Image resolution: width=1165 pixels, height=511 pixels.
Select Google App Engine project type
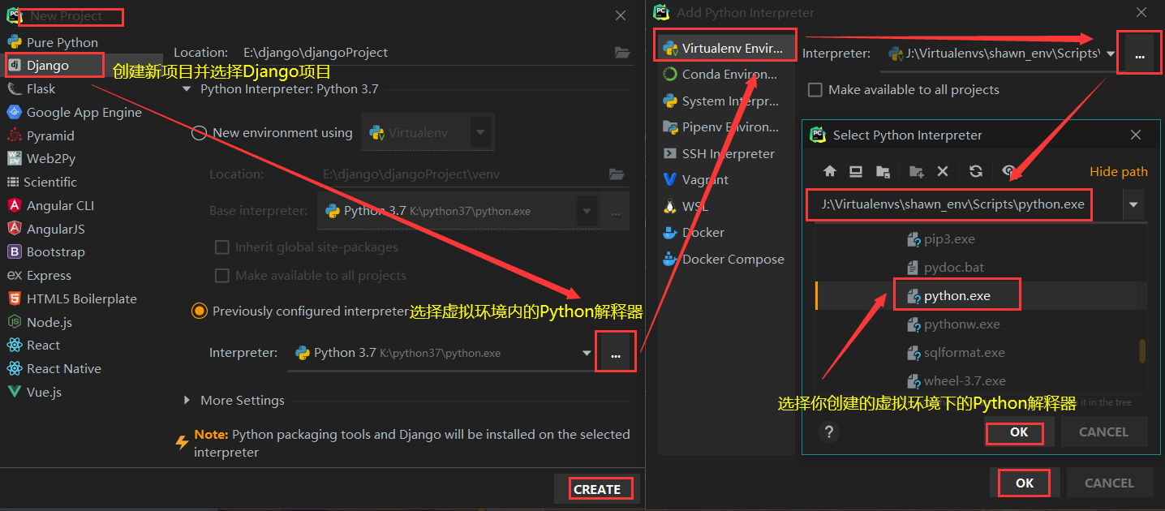84,112
